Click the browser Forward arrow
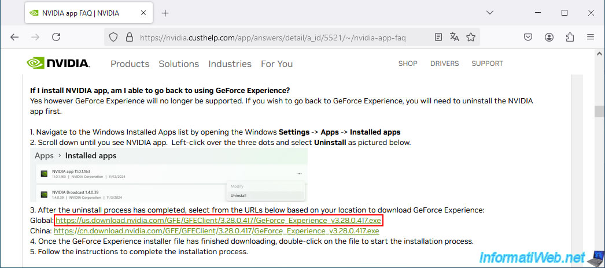Image resolution: width=605 pixels, height=268 pixels. pyautogui.click(x=35, y=37)
